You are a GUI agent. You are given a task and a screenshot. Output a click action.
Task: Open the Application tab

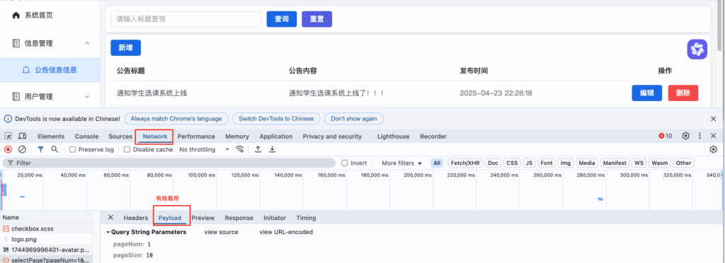click(276, 136)
